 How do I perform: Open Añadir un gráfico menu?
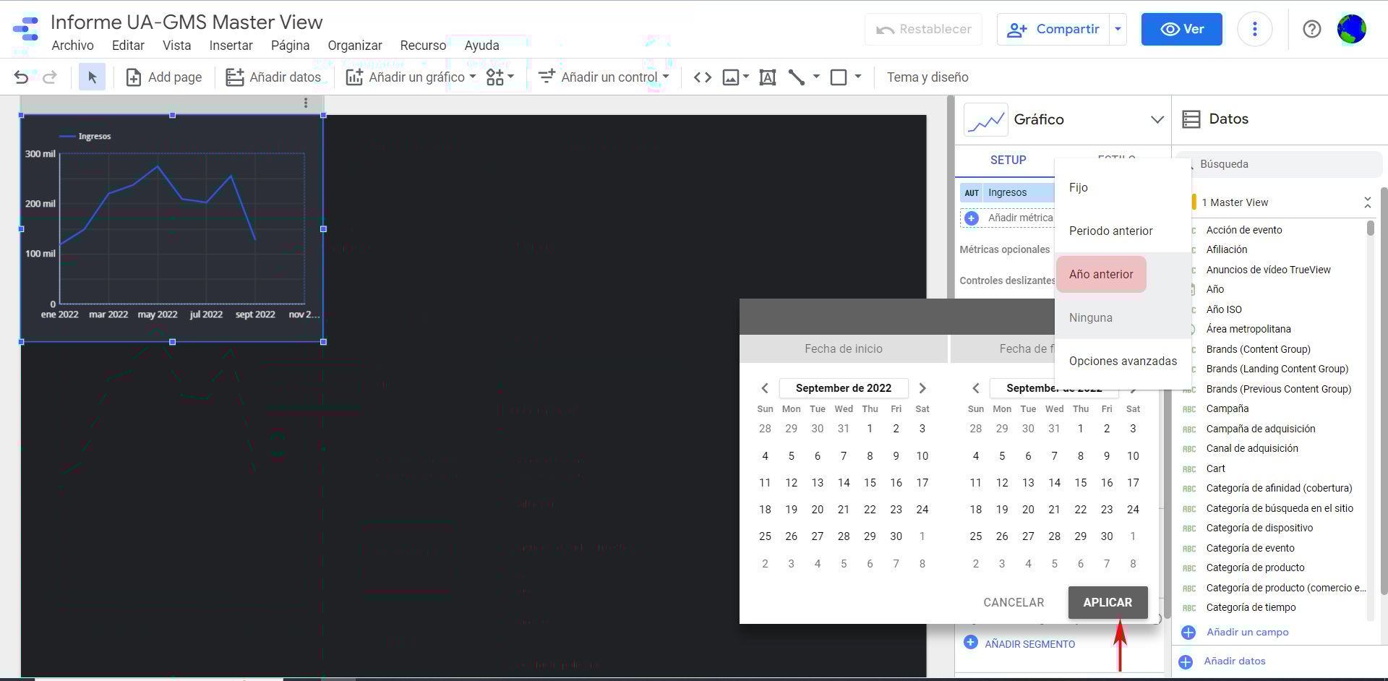[411, 77]
